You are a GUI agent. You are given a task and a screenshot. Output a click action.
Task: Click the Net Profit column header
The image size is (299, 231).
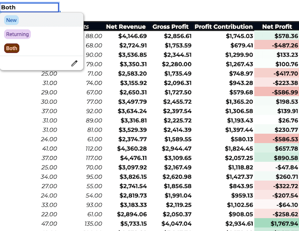click(x=277, y=27)
